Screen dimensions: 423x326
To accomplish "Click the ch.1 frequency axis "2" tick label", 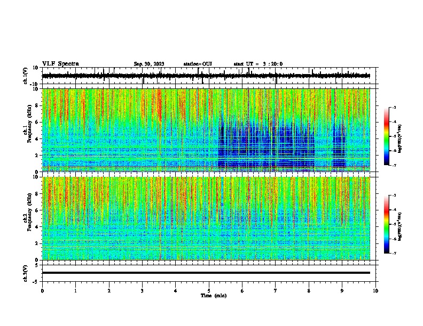I will coord(37,156).
